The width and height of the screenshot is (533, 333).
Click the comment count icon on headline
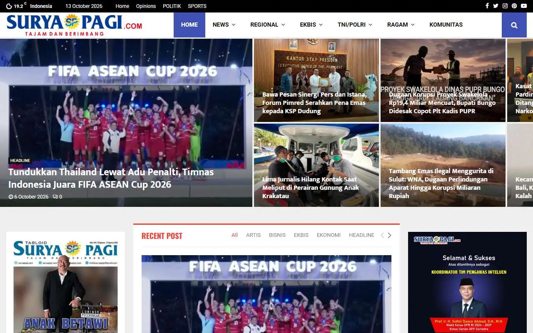point(55,197)
